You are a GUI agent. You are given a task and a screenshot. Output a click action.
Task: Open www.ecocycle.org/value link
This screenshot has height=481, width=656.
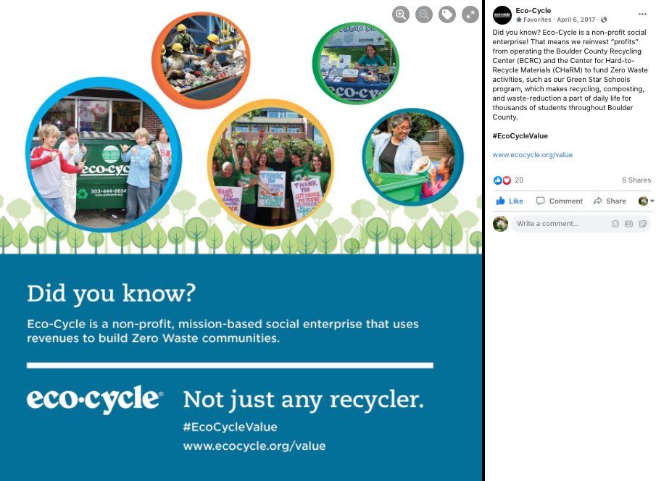(532, 155)
